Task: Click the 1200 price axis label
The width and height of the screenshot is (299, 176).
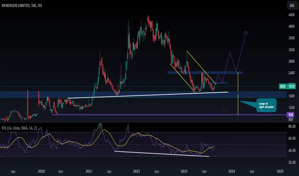Action: click(x=291, y=108)
